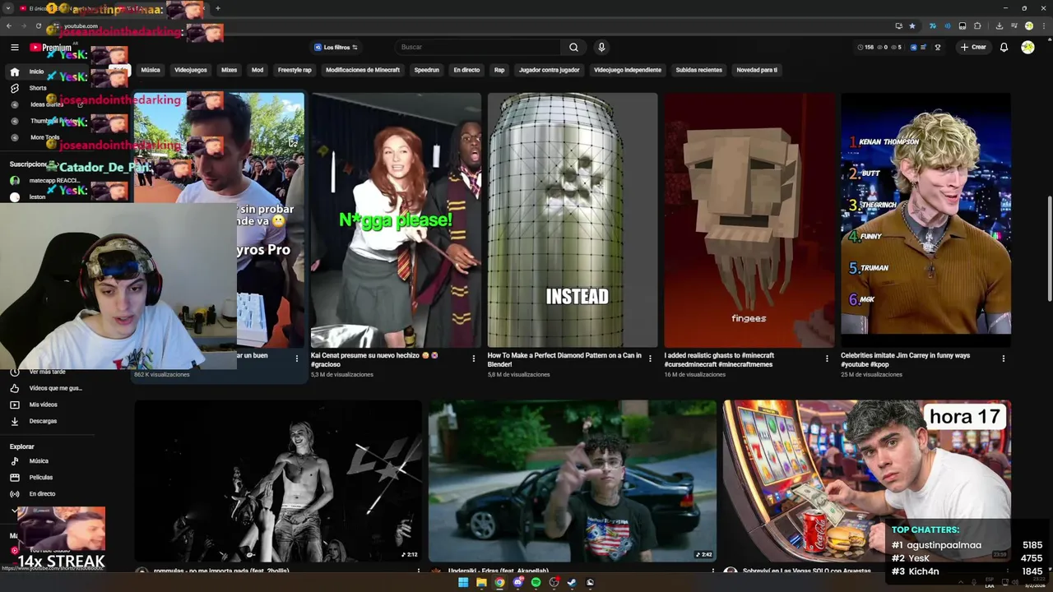Select the Rap filter chip
The height and width of the screenshot is (592, 1053).
(499, 70)
